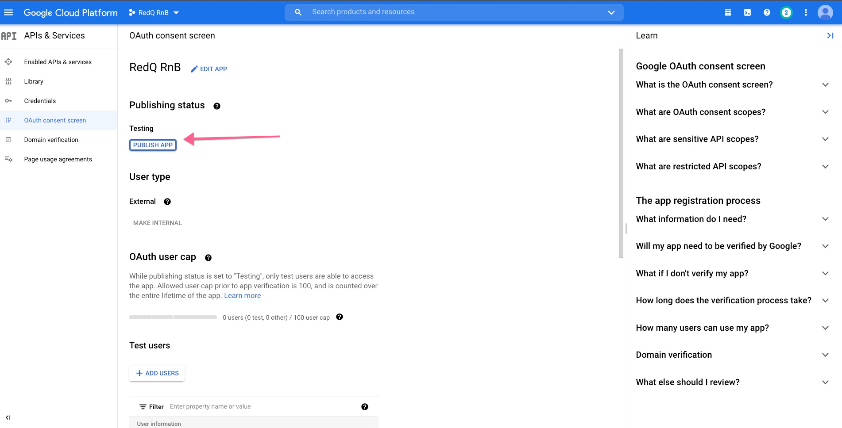Show help icon in the Filter bar
The width and height of the screenshot is (842, 428).
[365, 407]
